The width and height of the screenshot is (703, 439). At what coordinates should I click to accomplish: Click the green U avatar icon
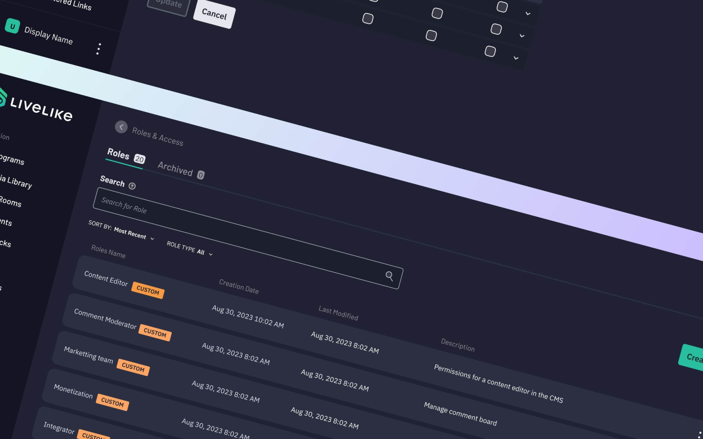click(x=12, y=26)
